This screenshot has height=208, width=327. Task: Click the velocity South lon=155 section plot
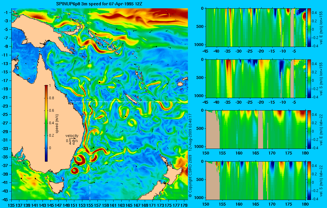click(256, 78)
